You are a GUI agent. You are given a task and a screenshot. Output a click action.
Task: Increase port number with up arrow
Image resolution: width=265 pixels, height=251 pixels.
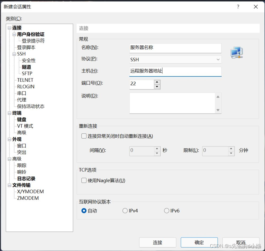tap(157, 82)
